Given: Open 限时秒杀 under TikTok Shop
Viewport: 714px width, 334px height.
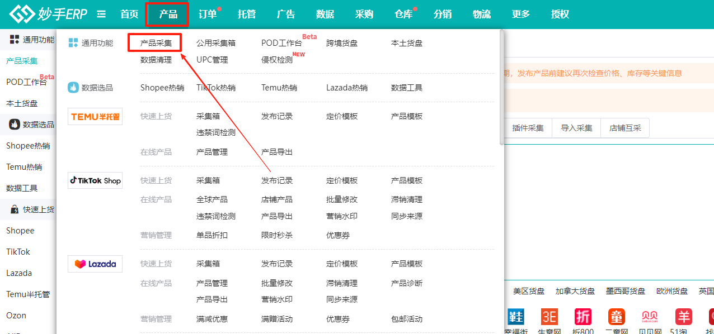Looking at the screenshot, I should 277,235.
